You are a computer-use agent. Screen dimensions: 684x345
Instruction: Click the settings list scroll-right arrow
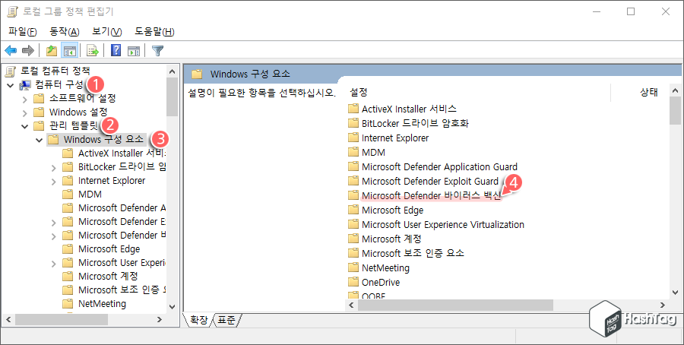click(663, 305)
